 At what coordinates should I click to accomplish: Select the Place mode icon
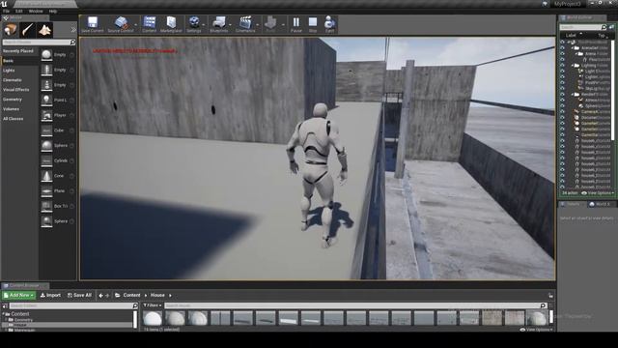(x=11, y=30)
